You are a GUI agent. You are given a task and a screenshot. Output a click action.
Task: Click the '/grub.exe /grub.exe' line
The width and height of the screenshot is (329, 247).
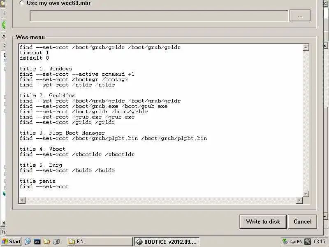click(x=77, y=117)
